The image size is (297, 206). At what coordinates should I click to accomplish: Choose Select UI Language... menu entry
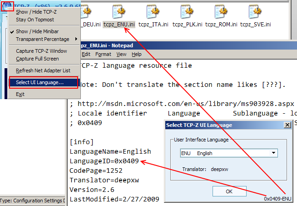pos(44,82)
